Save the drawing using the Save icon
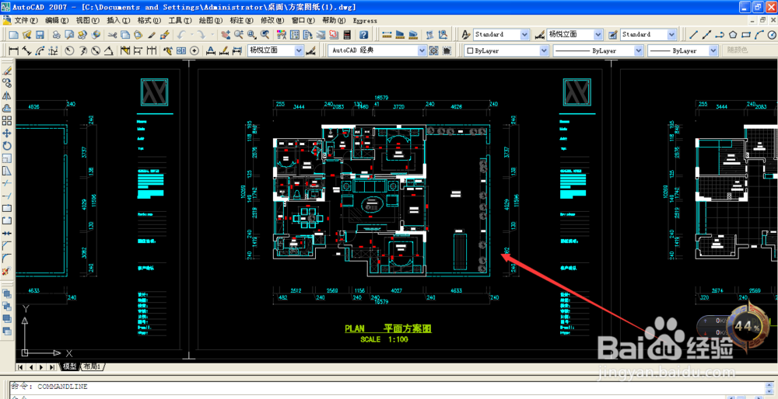Image resolution: width=778 pixels, height=399 pixels. click(40, 35)
